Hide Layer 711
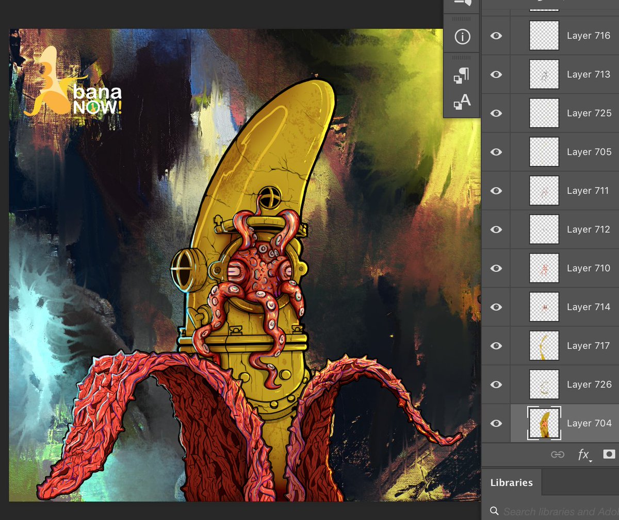 point(496,191)
